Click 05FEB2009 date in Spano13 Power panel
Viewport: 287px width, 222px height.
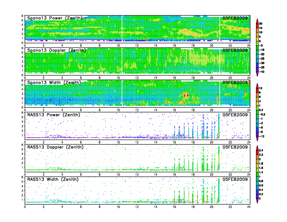[x=235, y=18]
